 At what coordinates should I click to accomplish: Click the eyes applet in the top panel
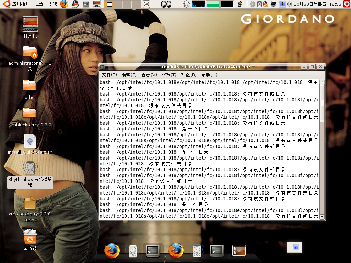click(166, 4)
